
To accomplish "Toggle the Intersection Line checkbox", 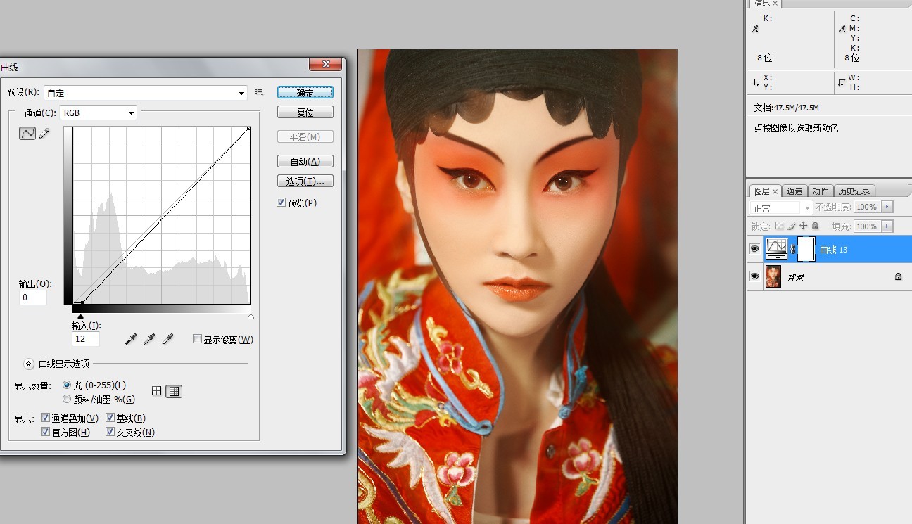I will pyautogui.click(x=110, y=432).
